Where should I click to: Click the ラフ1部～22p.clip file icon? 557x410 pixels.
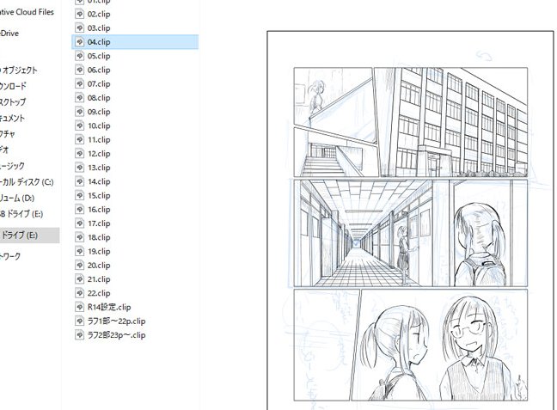(80, 321)
